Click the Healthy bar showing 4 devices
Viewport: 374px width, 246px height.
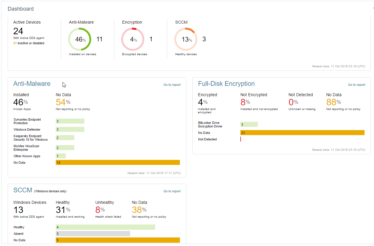tap(105, 227)
